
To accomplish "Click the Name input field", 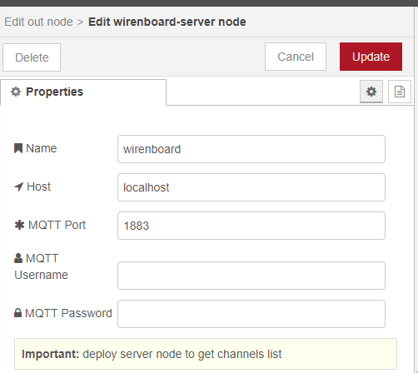I will click(x=251, y=149).
